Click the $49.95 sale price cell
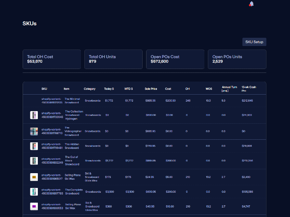Screen dimensions: 290x217 coord(150,206)
